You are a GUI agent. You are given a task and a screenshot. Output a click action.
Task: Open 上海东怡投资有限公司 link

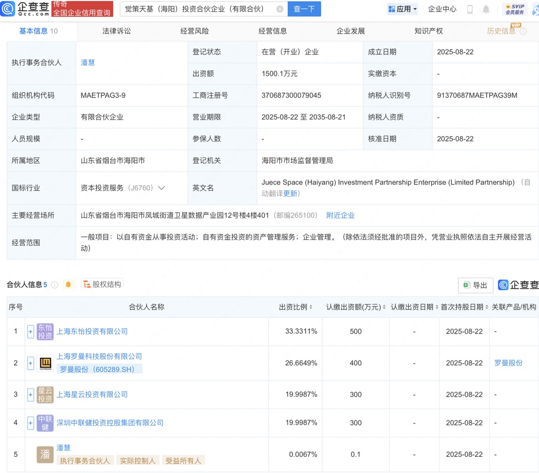click(x=92, y=331)
